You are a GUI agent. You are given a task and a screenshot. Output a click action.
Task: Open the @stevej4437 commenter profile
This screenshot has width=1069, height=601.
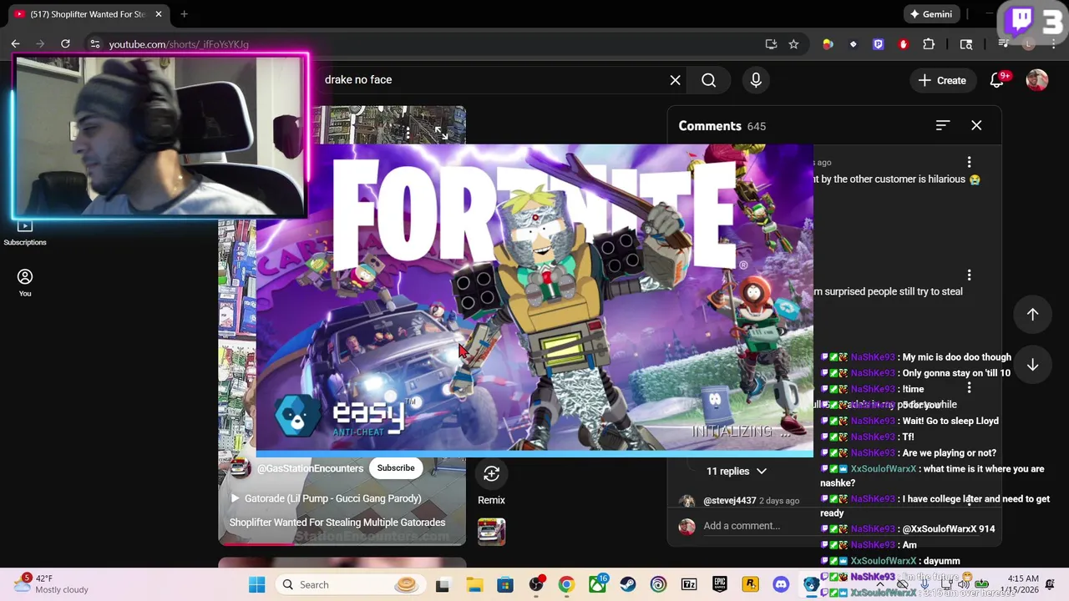[x=730, y=501]
